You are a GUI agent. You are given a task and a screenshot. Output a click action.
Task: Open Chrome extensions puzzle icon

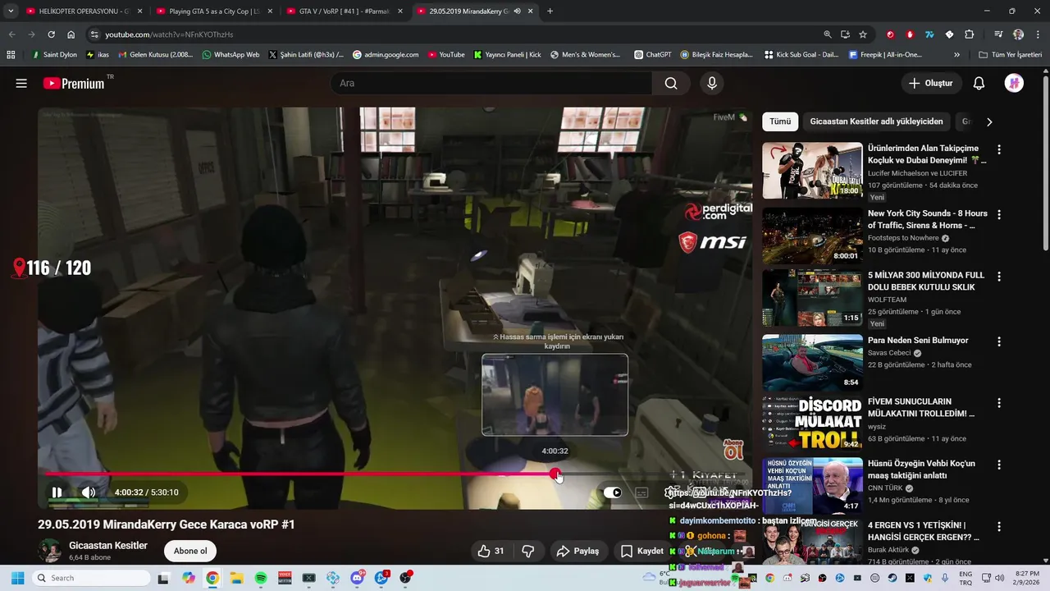[x=969, y=34]
